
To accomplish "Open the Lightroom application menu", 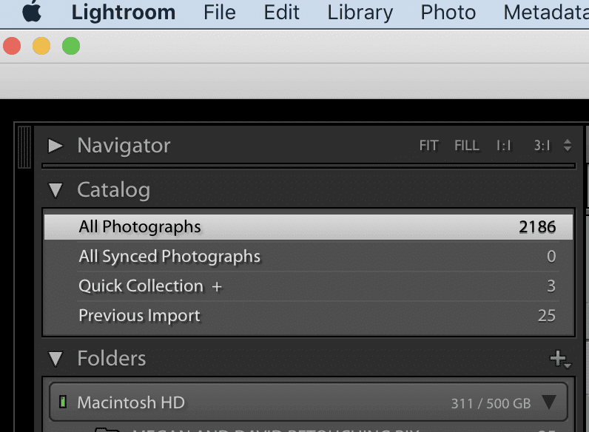I will [124, 13].
